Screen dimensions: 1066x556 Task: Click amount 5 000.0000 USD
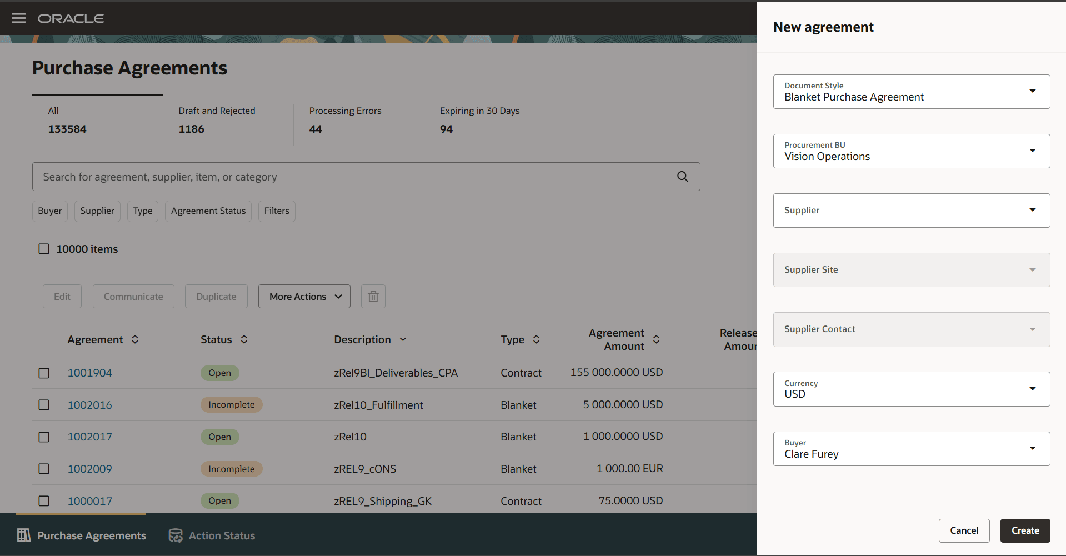tap(623, 405)
